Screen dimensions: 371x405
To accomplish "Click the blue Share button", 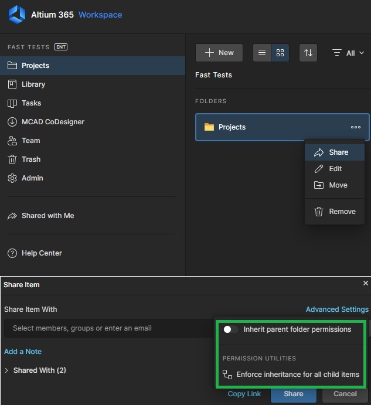I will click(294, 394).
